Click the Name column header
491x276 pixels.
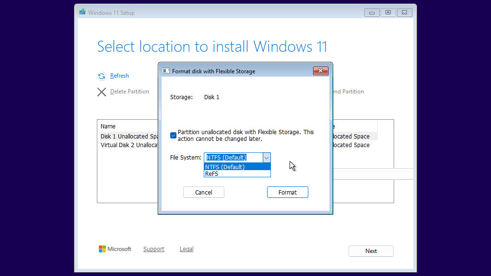point(108,126)
